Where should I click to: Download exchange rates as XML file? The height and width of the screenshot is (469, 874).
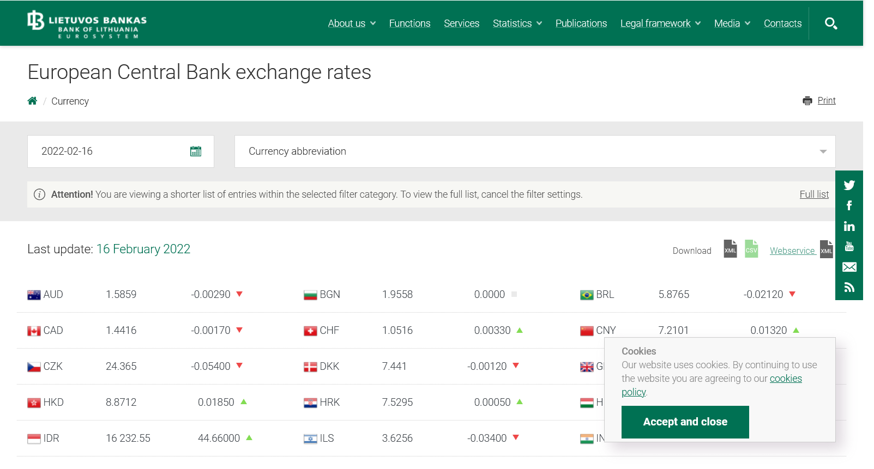[x=730, y=249]
